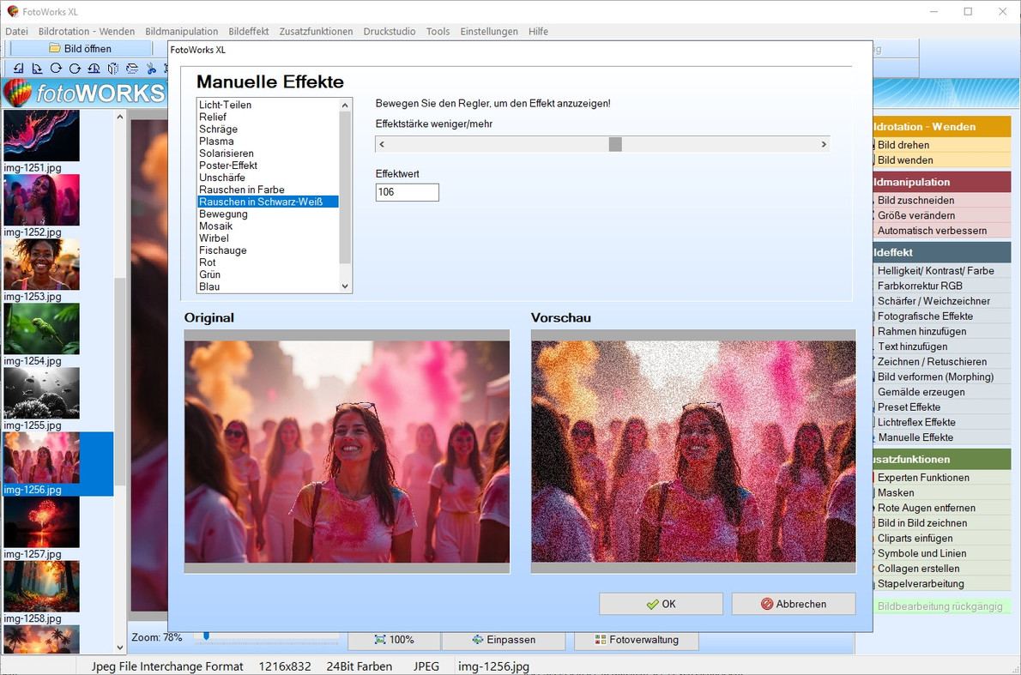Set the zoom with the 100% button
This screenshot has width=1021, height=675.
[395, 640]
